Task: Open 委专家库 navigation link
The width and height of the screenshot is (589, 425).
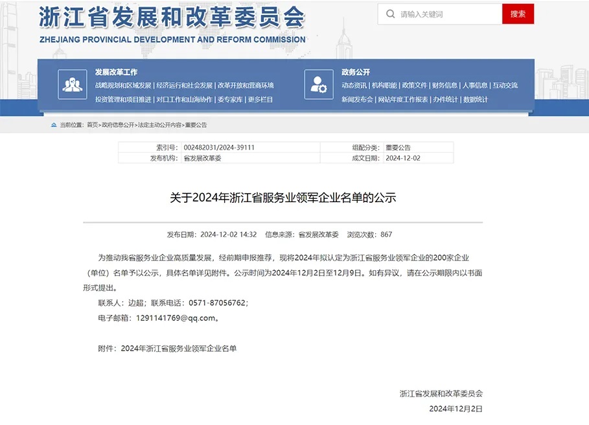Action: 230,100
